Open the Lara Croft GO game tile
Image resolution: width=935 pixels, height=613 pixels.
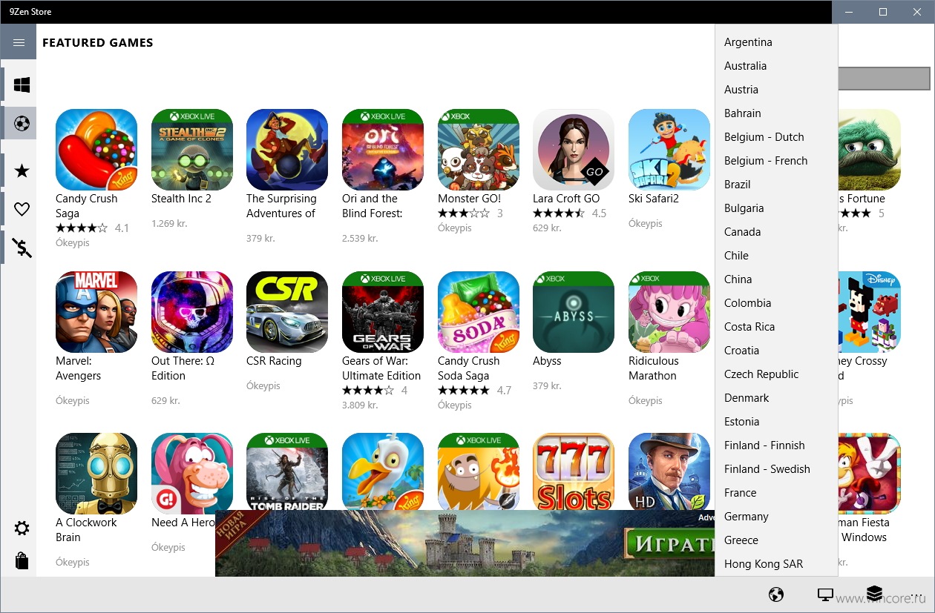pos(574,170)
